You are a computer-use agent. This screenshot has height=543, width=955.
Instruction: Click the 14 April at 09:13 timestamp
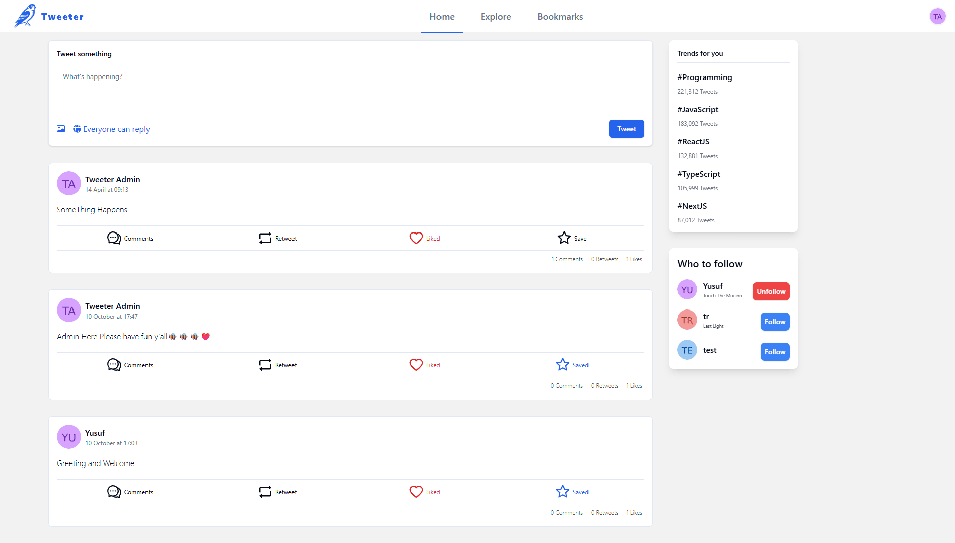(107, 190)
